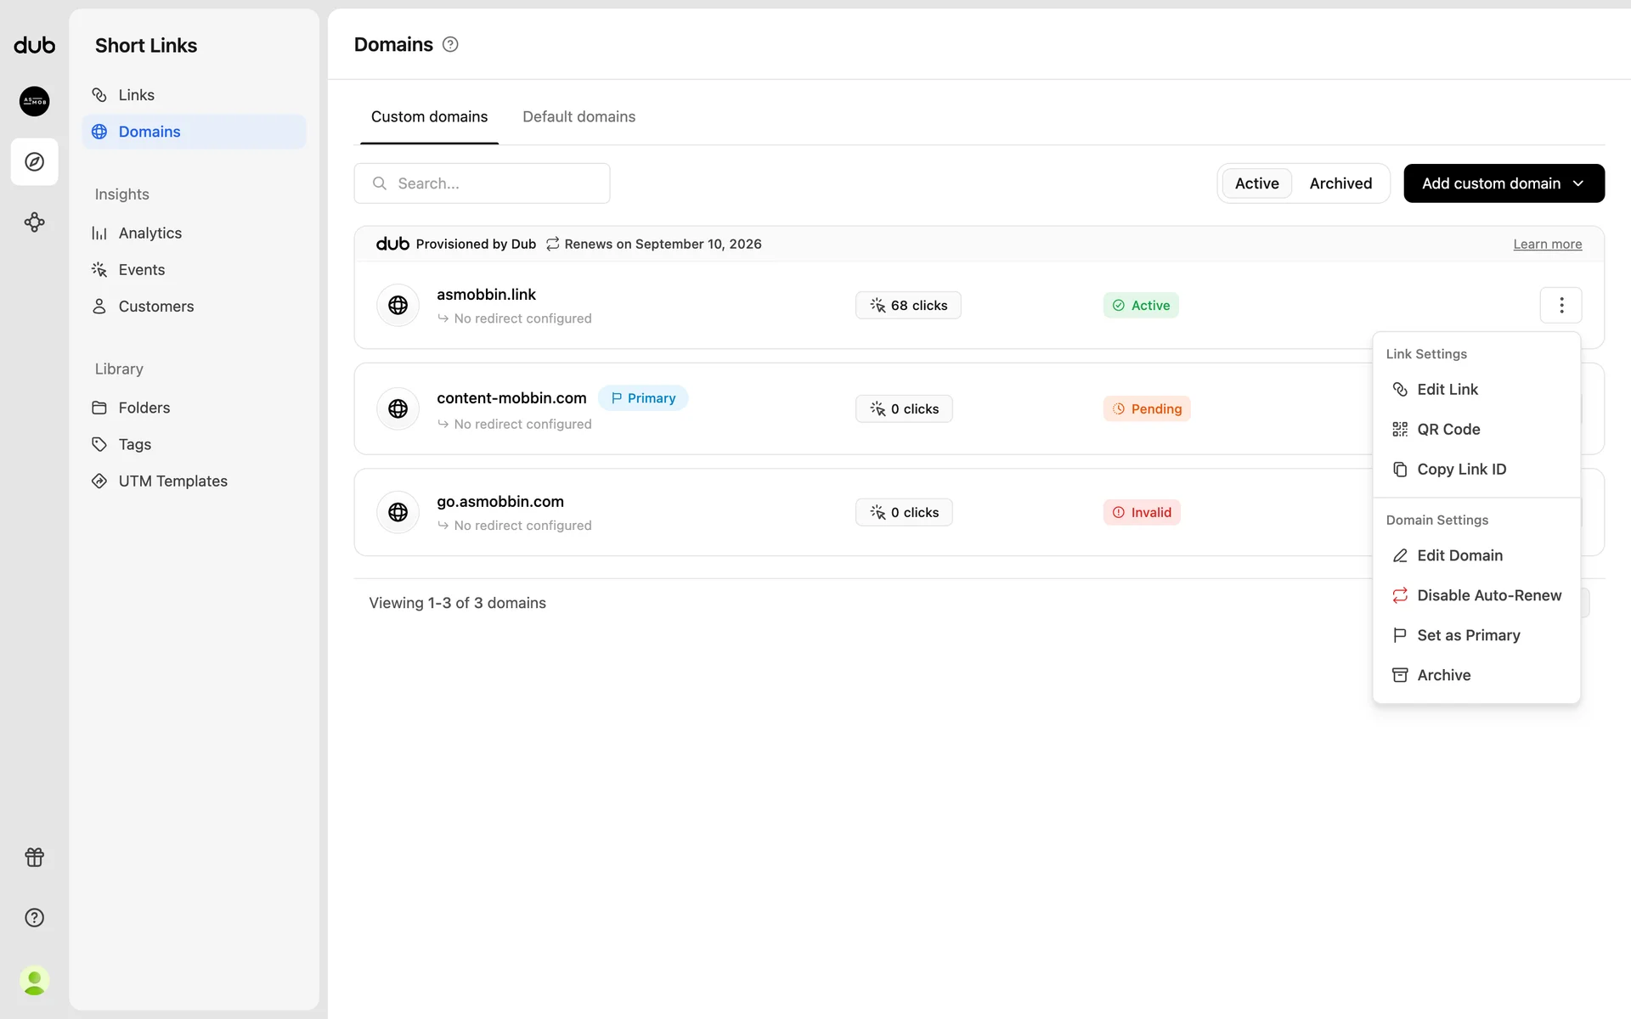Switch to the Default domains tab
Image resolution: width=1631 pixels, height=1019 pixels.
click(578, 116)
